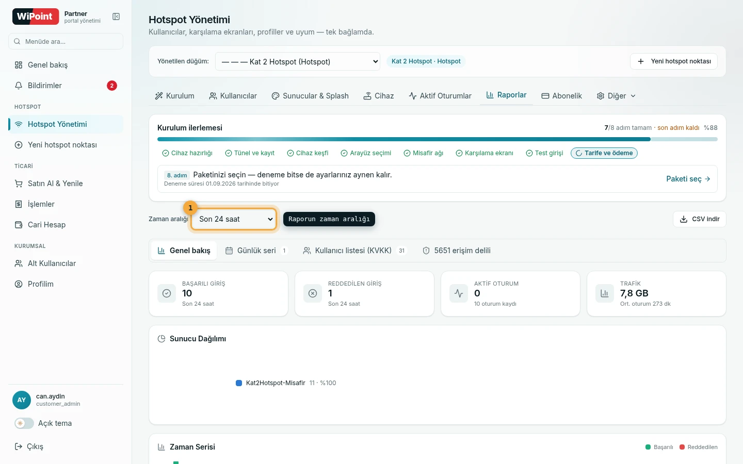
Task: Open the Bildirimler bell icon
Action: coord(19,86)
